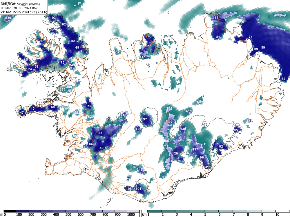Select the 74 visibility label
This screenshot has height=217, width=290.
pyautogui.click(x=30, y=69)
